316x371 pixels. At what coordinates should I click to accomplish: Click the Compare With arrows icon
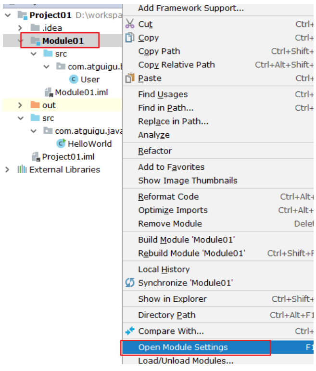click(x=129, y=331)
